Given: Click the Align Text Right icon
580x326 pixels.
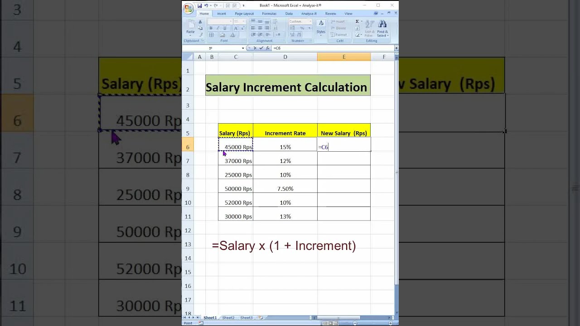Looking at the screenshot, I should pos(267,28).
